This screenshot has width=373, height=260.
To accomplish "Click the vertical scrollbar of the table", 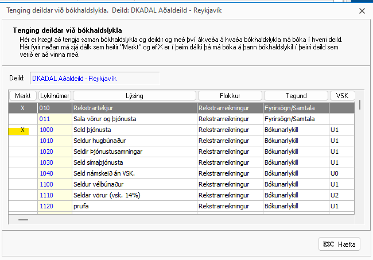I will [360, 161].
